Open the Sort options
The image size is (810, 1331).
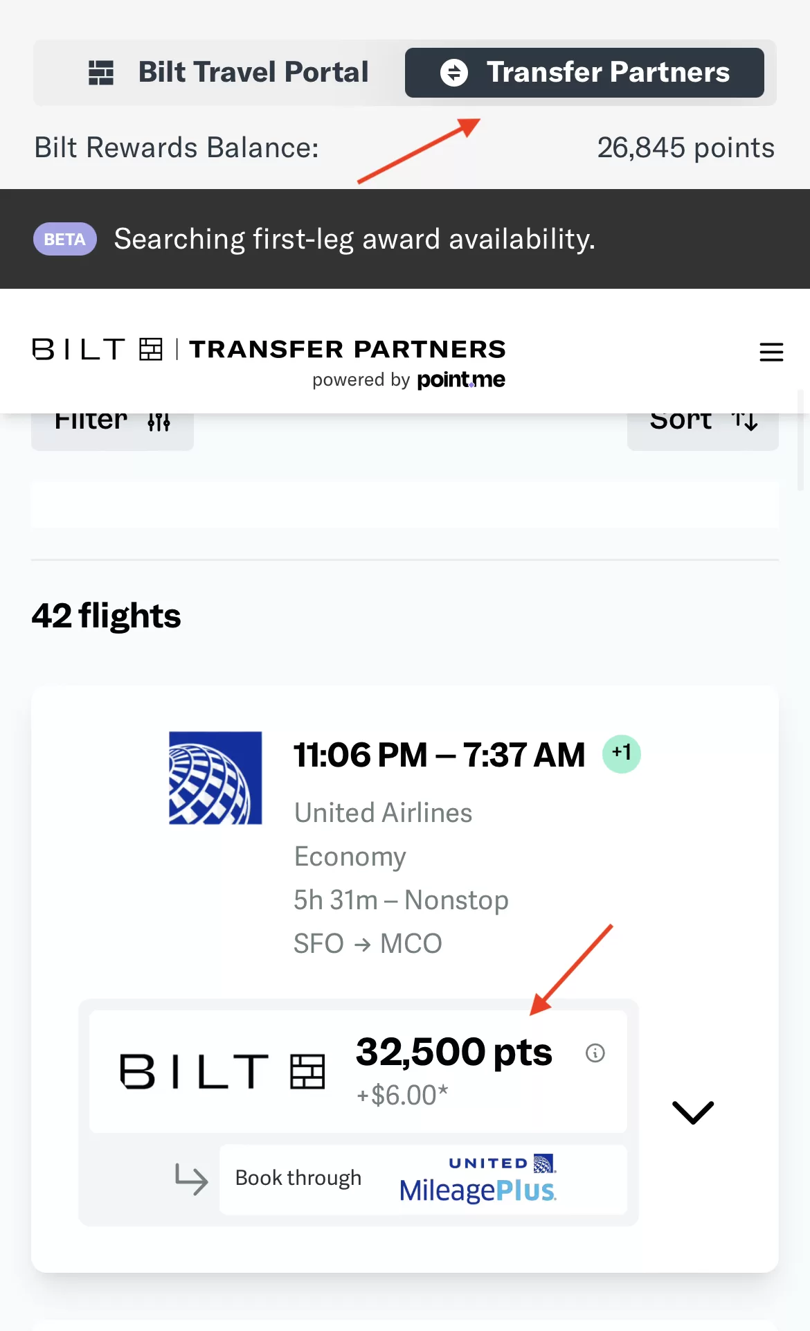tap(703, 424)
